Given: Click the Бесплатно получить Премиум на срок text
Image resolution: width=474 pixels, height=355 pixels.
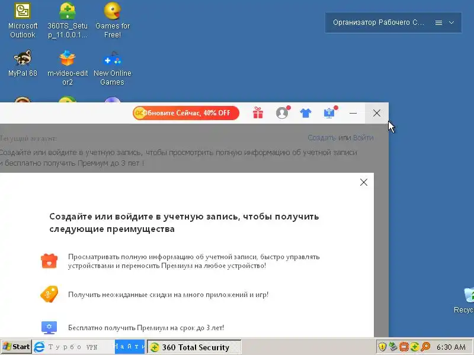Looking at the screenshot, I should (146, 328).
